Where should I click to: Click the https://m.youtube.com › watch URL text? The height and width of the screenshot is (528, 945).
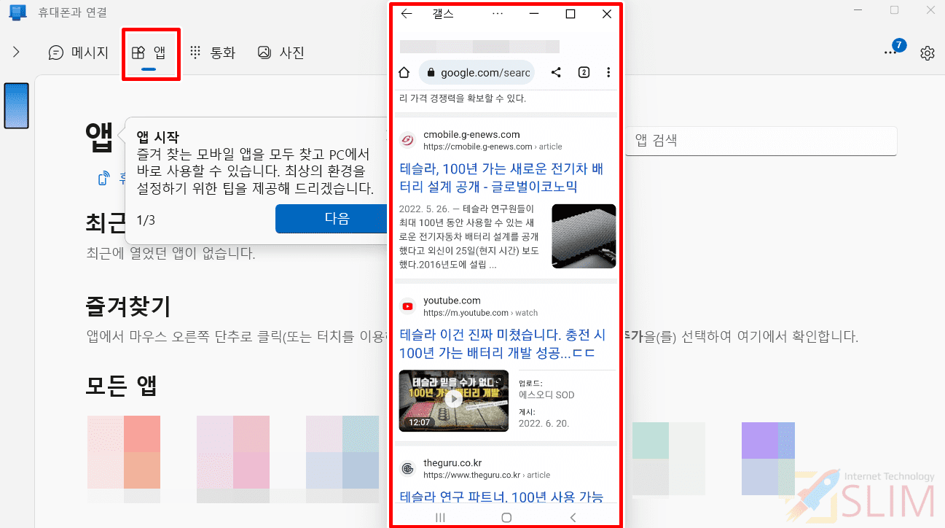coord(481,313)
